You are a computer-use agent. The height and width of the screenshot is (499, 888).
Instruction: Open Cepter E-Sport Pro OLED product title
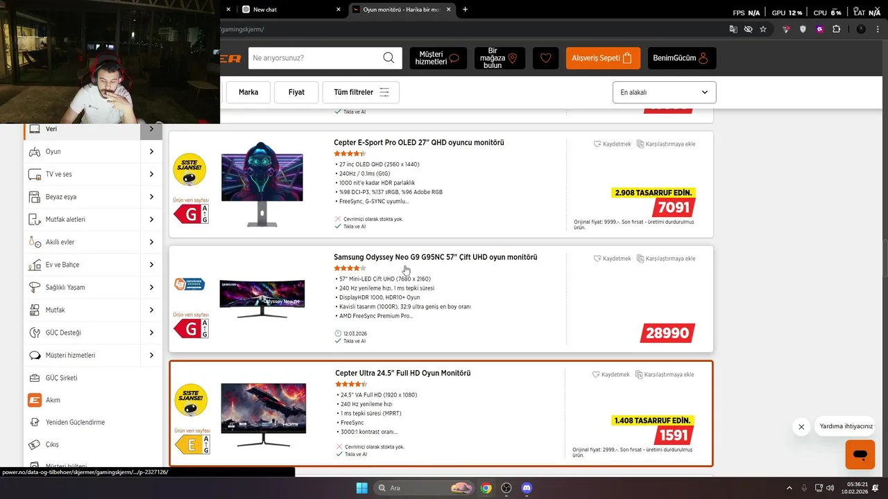click(419, 143)
